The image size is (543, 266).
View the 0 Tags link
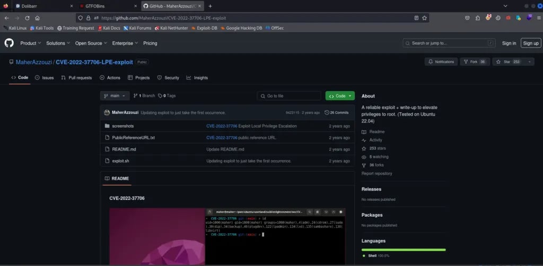[167, 96]
